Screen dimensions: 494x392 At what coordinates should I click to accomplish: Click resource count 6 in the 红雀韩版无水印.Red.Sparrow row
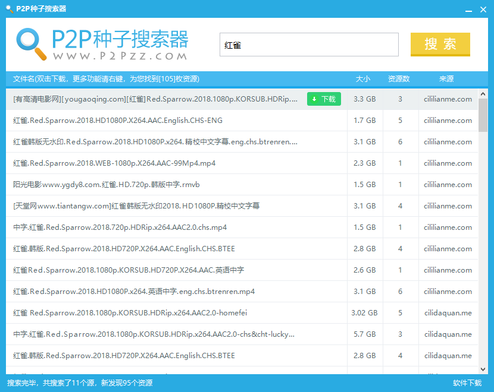[x=400, y=142]
